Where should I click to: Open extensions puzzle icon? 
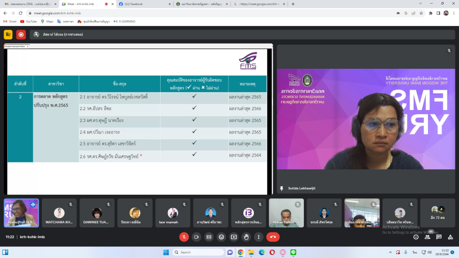tap(430, 13)
